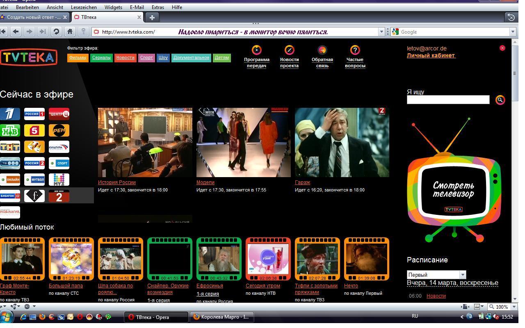Choose the Культура channel logo
Viewport: 525px width, 328px height.
coord(59,147)
